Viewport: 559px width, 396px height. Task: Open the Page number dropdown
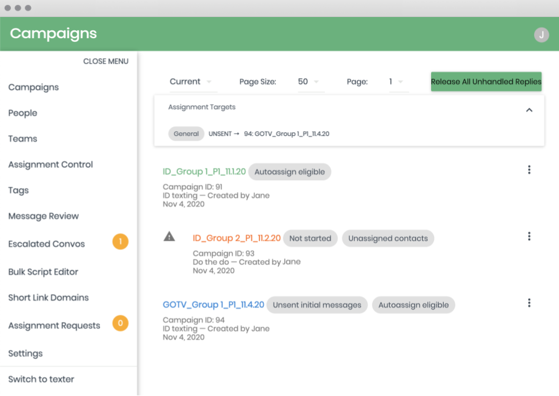click(396, 82)
